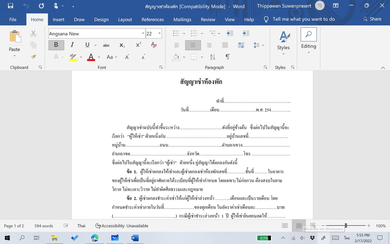Switch to the Review tab

coord(208,20)
